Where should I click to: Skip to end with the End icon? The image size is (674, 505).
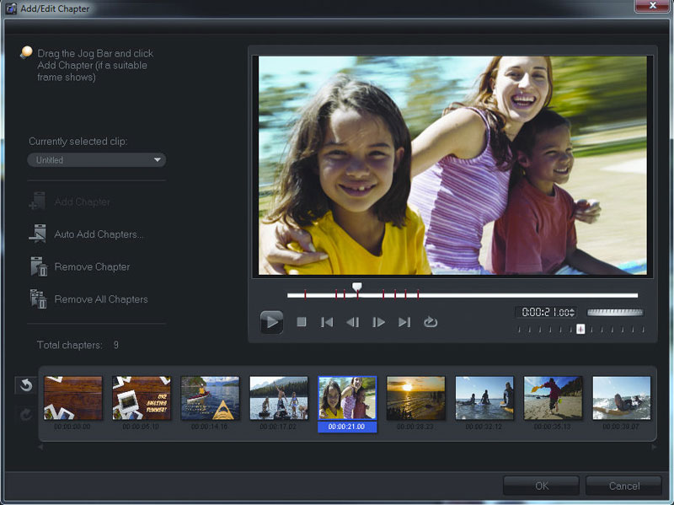(404, 322)
